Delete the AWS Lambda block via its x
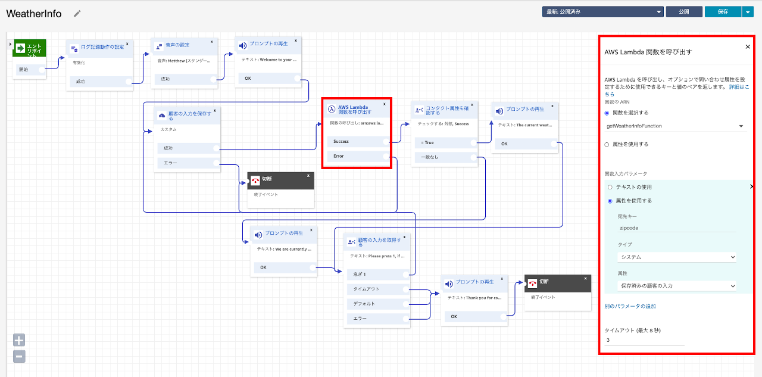 point(385,104)
